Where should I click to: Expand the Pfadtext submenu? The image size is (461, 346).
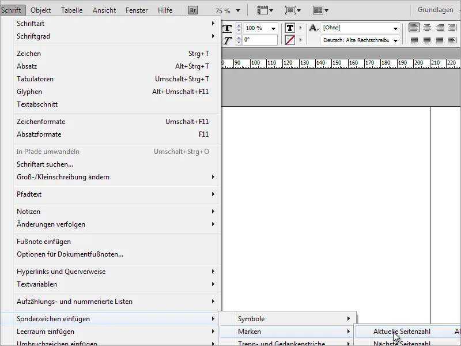pos(117,194)
